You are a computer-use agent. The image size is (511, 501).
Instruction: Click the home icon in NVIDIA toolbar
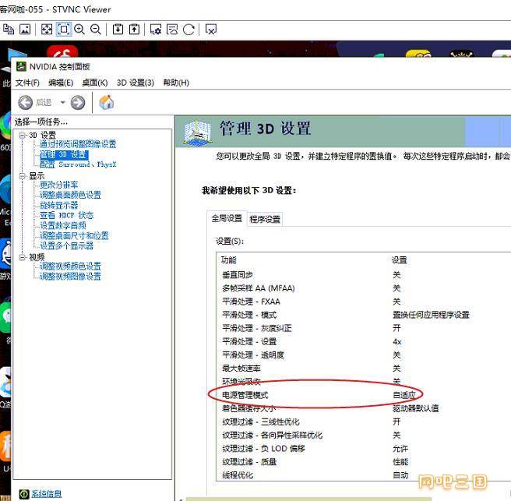click(106, 102)
